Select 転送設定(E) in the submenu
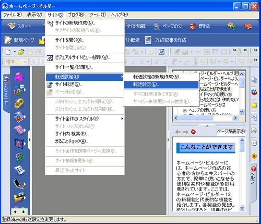This screenshot has height=224, width=261. (x=161, y=85)
